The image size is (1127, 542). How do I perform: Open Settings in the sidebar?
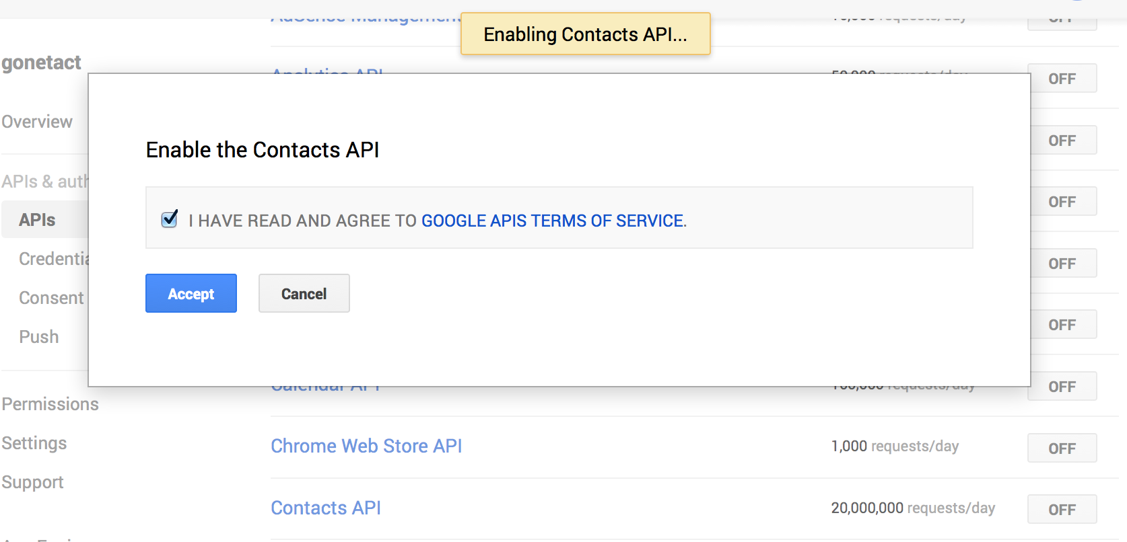34,443
